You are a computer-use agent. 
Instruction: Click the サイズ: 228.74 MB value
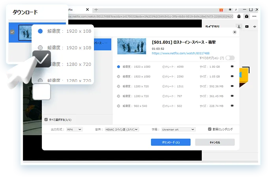[x=212, y=106]
